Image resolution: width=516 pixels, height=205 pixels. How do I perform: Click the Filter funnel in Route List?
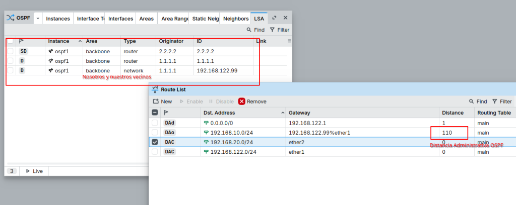click(495, 101)
